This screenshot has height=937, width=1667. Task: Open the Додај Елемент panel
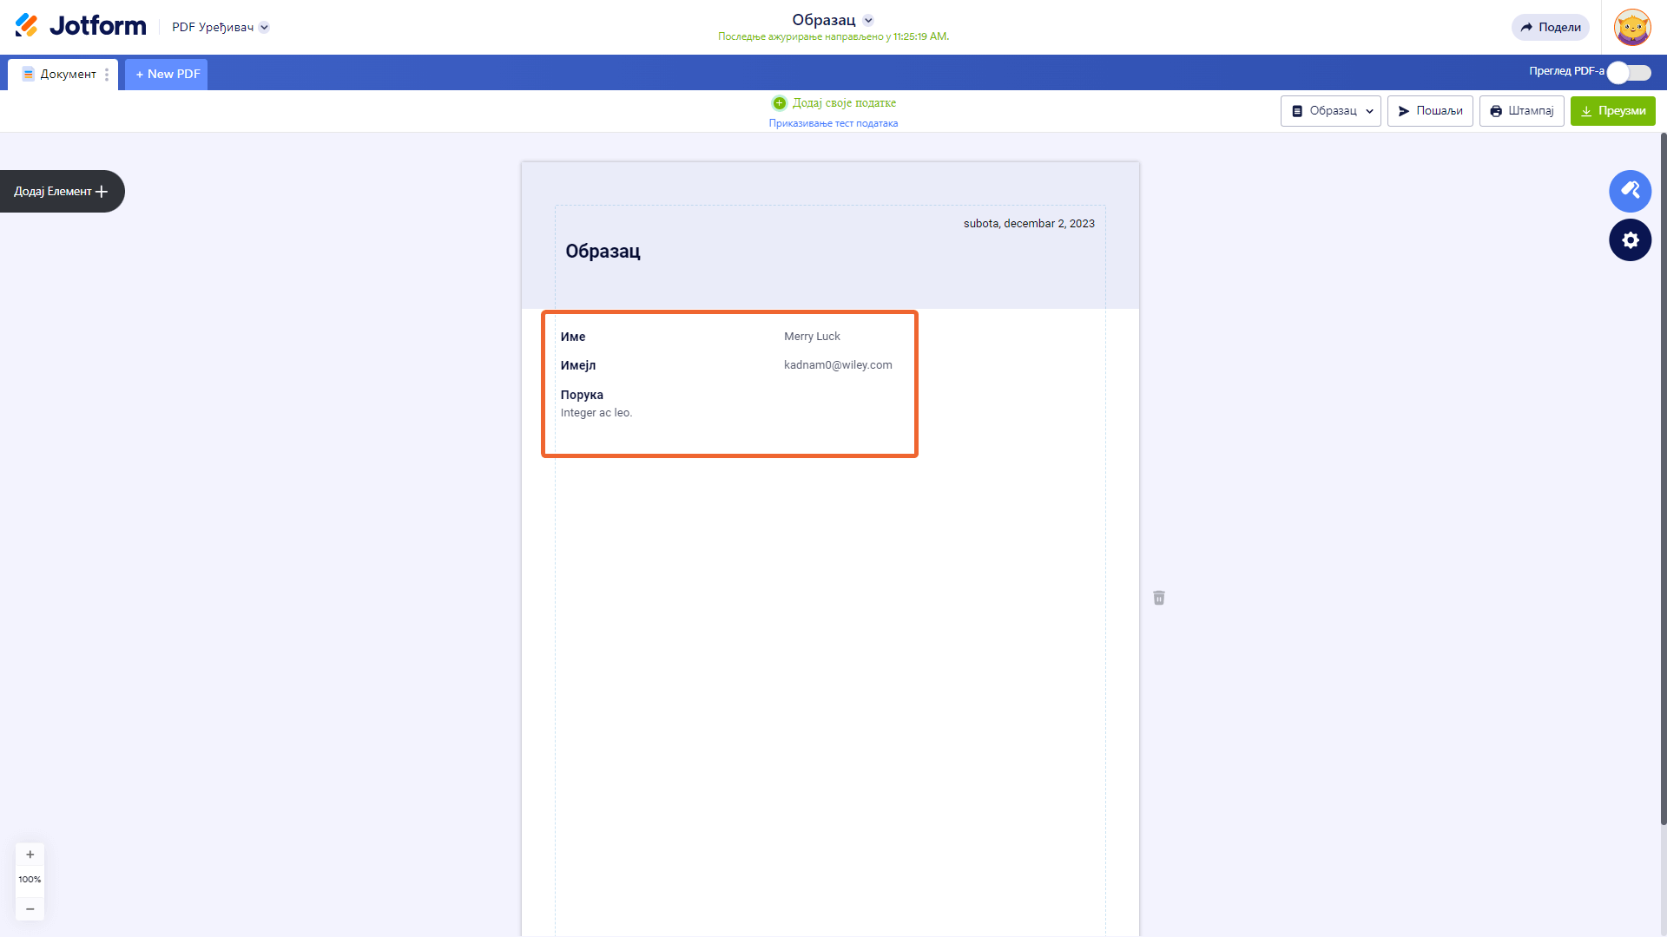click(x=61, y=192)
